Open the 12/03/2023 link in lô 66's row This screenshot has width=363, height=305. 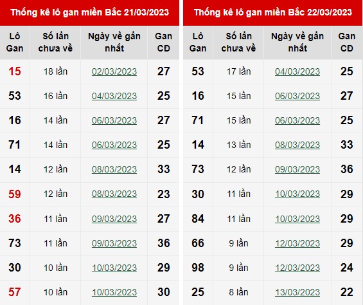(297, 243)
